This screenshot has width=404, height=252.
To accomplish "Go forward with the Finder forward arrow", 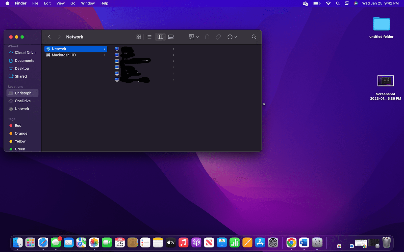I will tap(59, 37).
